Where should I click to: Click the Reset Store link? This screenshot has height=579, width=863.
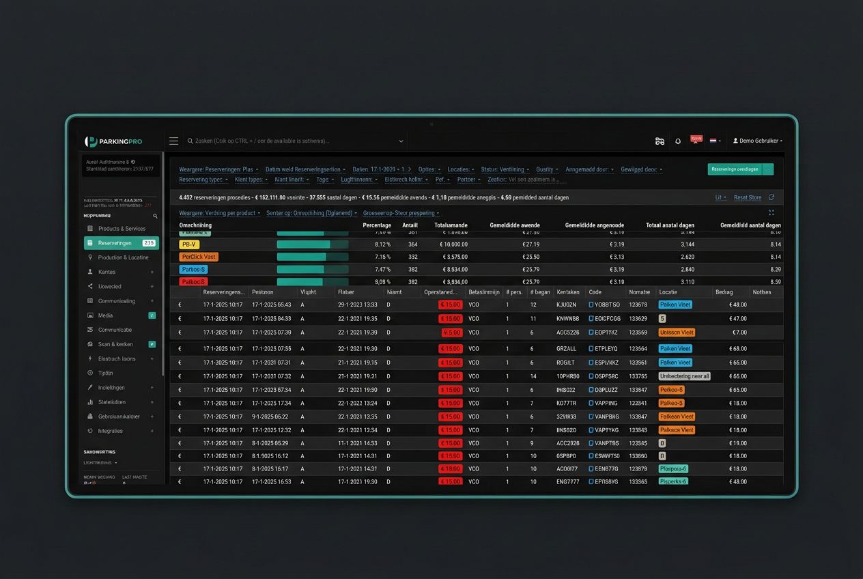point(748,197)
